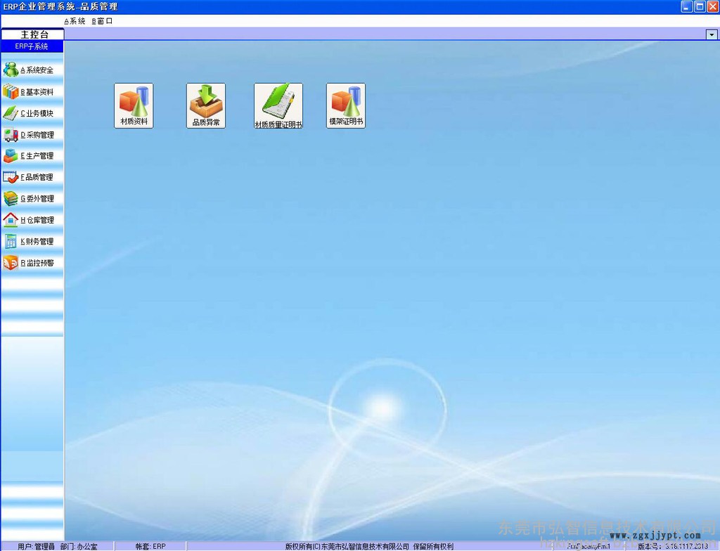Select R监控预警 in the sidebar
This screenshot has width=720, height=551.
32,263
